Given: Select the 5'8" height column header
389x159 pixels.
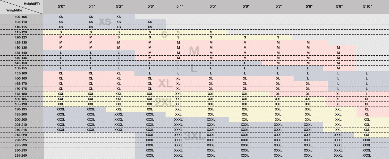Looking at the screenshot, I should point(309,6).
